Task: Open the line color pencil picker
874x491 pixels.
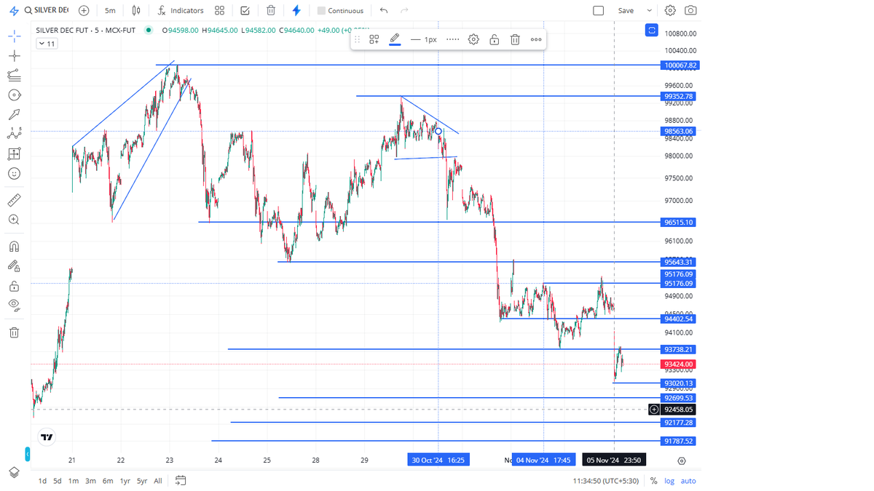Action: pos(395,39)
